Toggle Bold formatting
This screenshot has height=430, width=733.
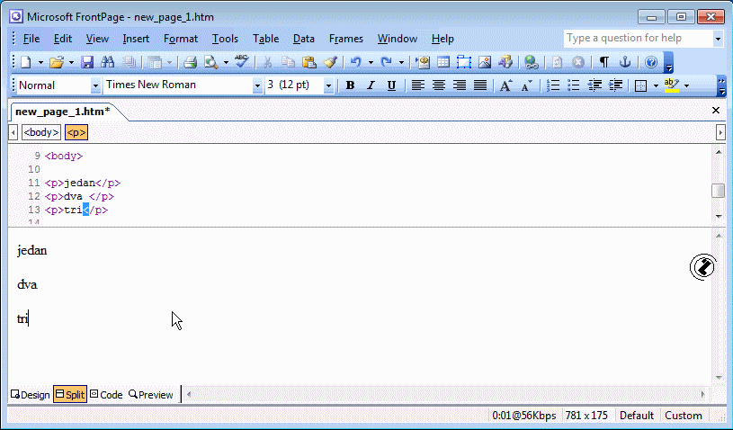[350, 85]
